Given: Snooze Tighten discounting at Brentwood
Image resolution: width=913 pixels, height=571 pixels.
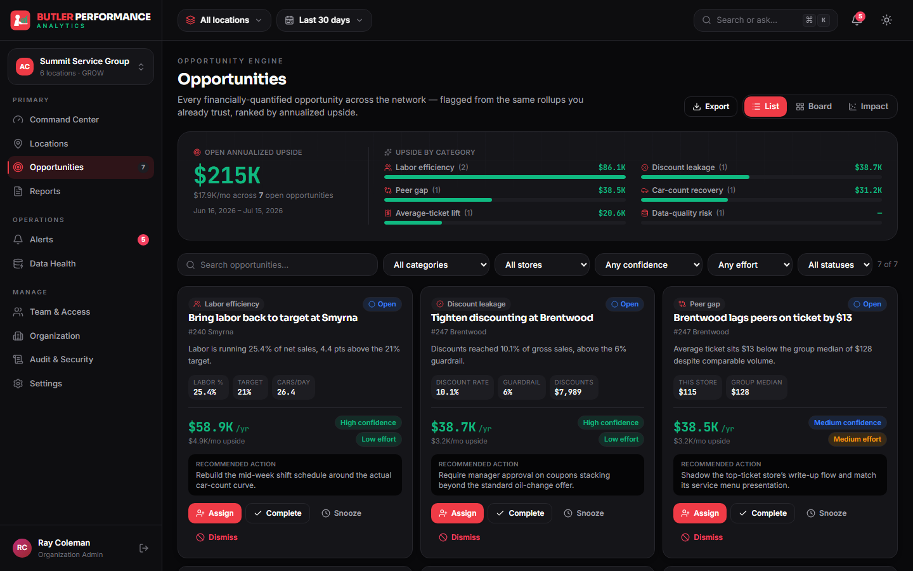Looking at the screenshot, I should (584, 513).
